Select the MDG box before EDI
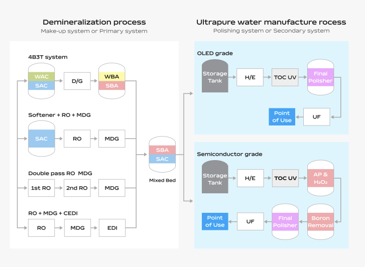 click(x=77, y=228)
